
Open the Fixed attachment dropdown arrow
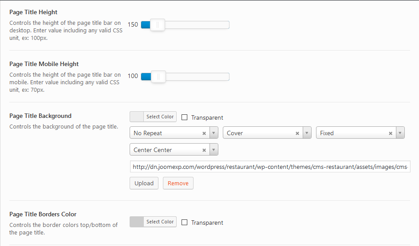pos(400,133)
